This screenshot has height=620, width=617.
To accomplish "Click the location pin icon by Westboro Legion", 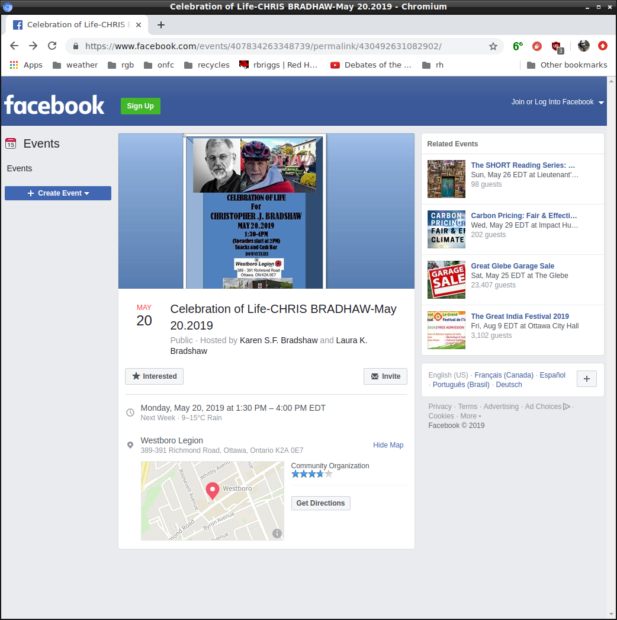I will tap(130, 445).
